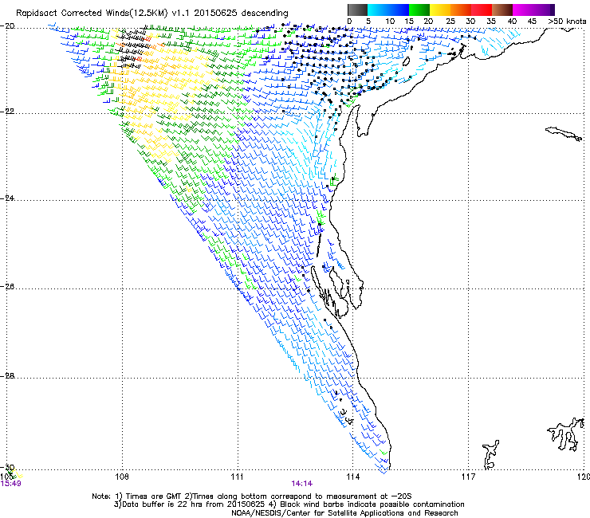Click the note '1) Times are GMT'
Screen dimensions: 590x518
150,496
